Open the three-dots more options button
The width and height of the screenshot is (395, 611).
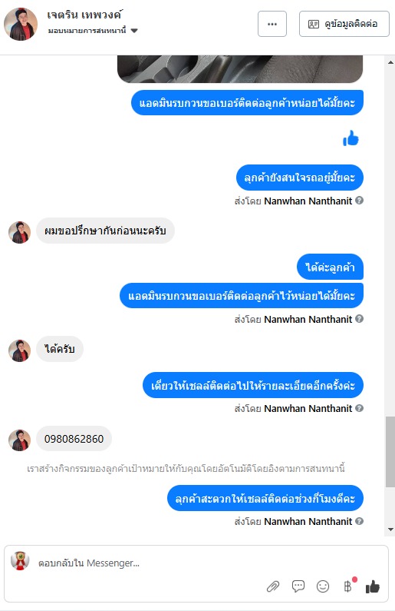(x=272, y=24)
